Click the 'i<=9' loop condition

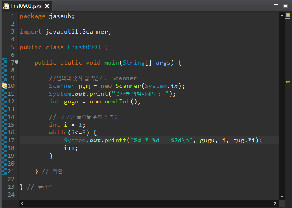[x=79, y=133]
